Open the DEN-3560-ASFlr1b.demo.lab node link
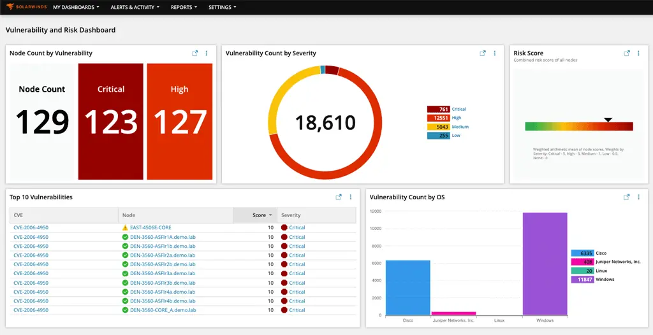Image resolution: width=653 pixels, height=335 pixels. pos(163,246)
